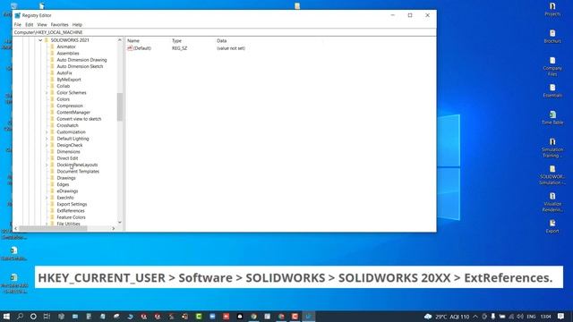Click the tree pane scroll-right arrow

(x=114, y=229)
